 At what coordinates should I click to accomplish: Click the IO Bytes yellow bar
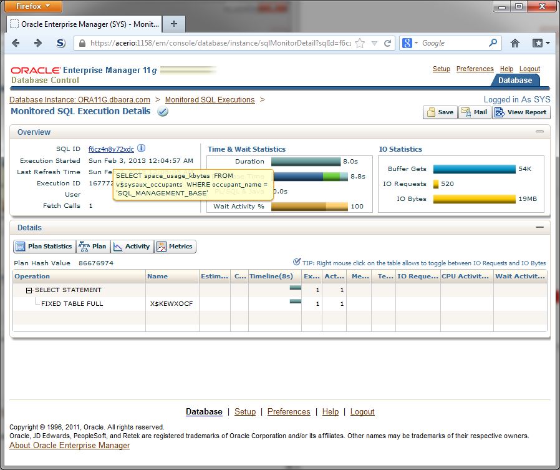tap(475, 199)
